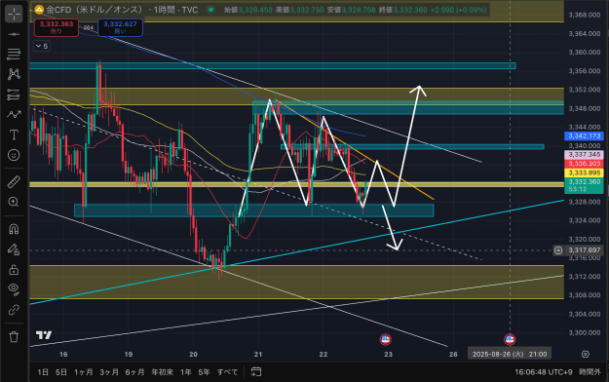Image resolution: width=609 pixels, height=382 pixels.
Task: Select the 5年 time range
Action: coord(204,372)
